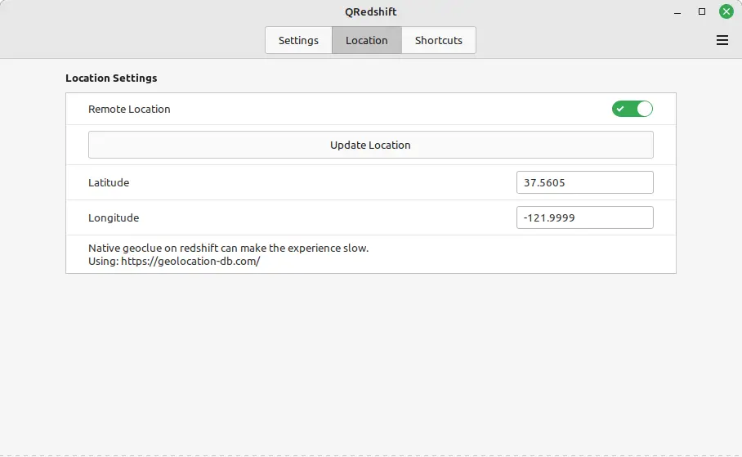
Task: Click the geolocation-db.com URL text
Action: pyautogui.click(x=190, y=262)
